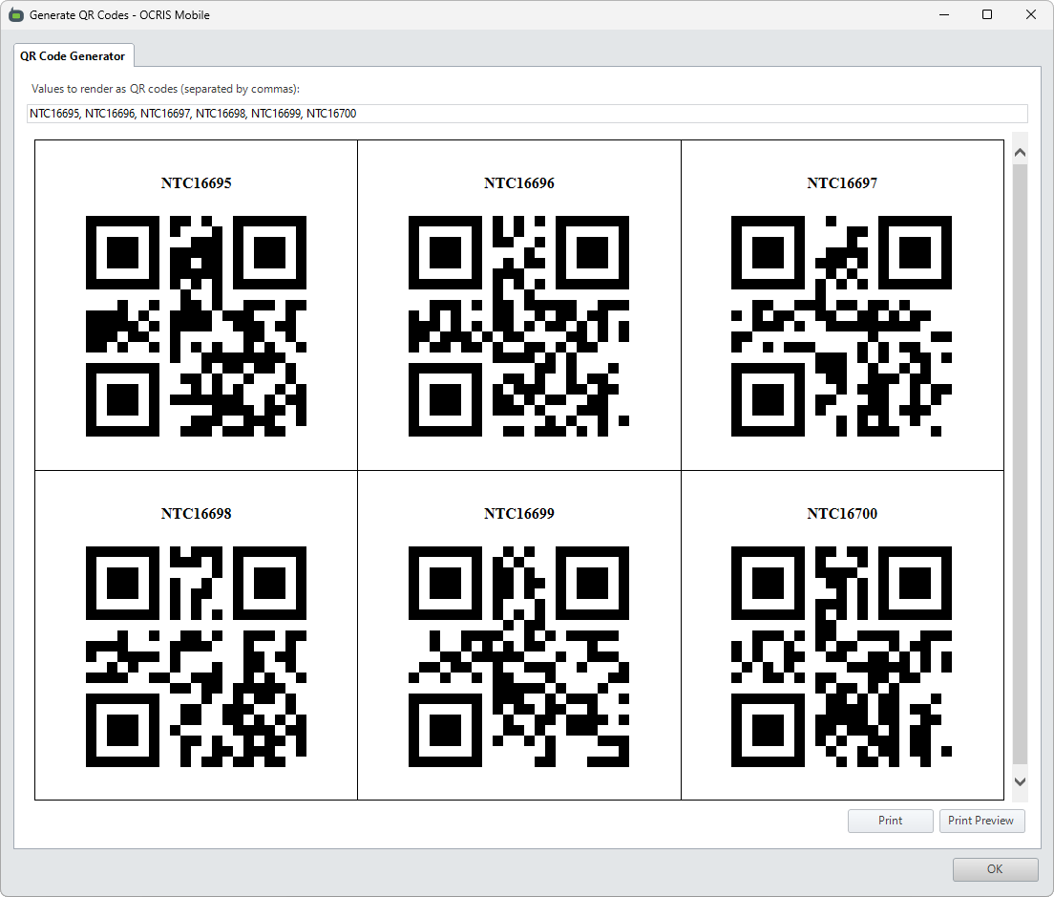1054x897 pixels.
Task: Confirm with the OK button
Action: (995, 868)
